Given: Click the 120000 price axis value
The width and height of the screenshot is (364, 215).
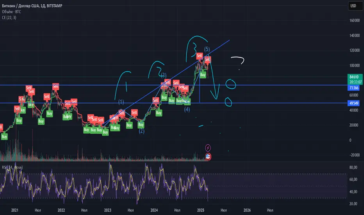Looking at the screenshot, I should click(355, 50).
